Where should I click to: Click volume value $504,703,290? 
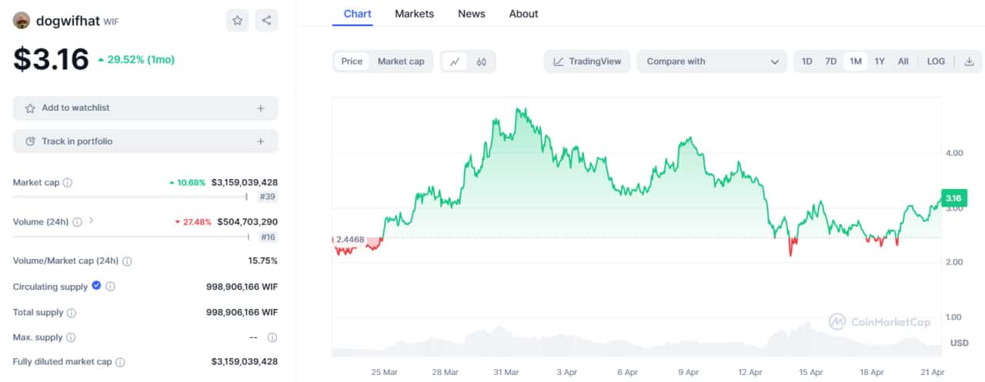click(x=248, y=221)
